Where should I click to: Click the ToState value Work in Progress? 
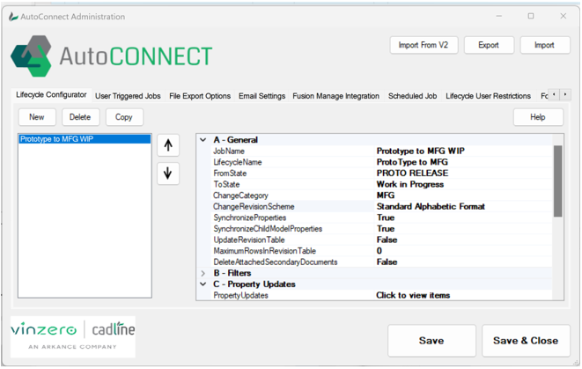click(x=410, y=185)
